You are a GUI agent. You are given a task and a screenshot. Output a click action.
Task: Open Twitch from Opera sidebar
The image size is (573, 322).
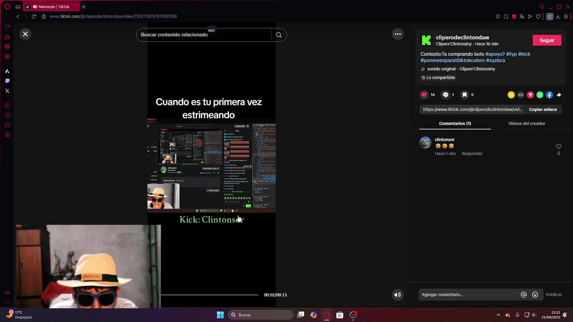pyautogui.click(x=7, y=81)
